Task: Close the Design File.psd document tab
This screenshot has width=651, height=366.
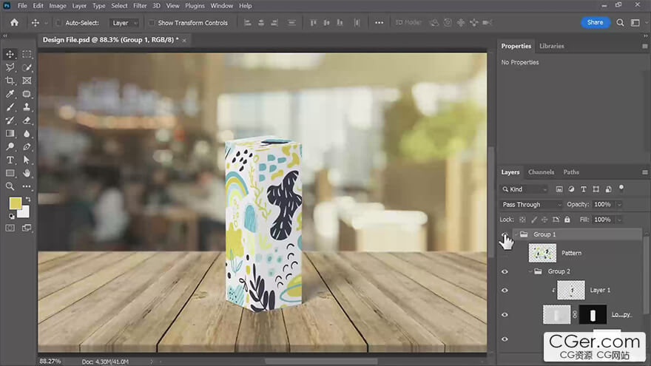Action: tap(184, 40)
